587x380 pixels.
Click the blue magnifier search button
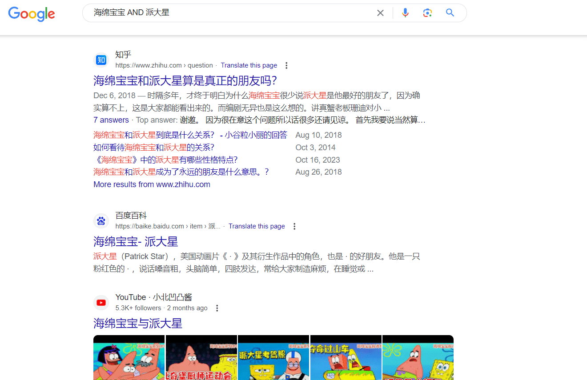click(x=450, y=13)
